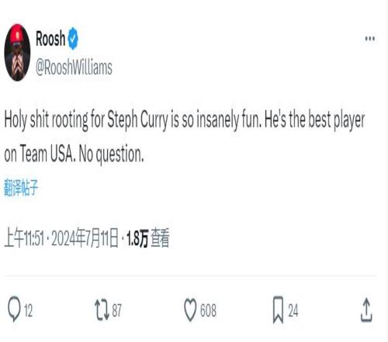Click the 87 reposts count
The image size is (388, 342).
(116, 310)
